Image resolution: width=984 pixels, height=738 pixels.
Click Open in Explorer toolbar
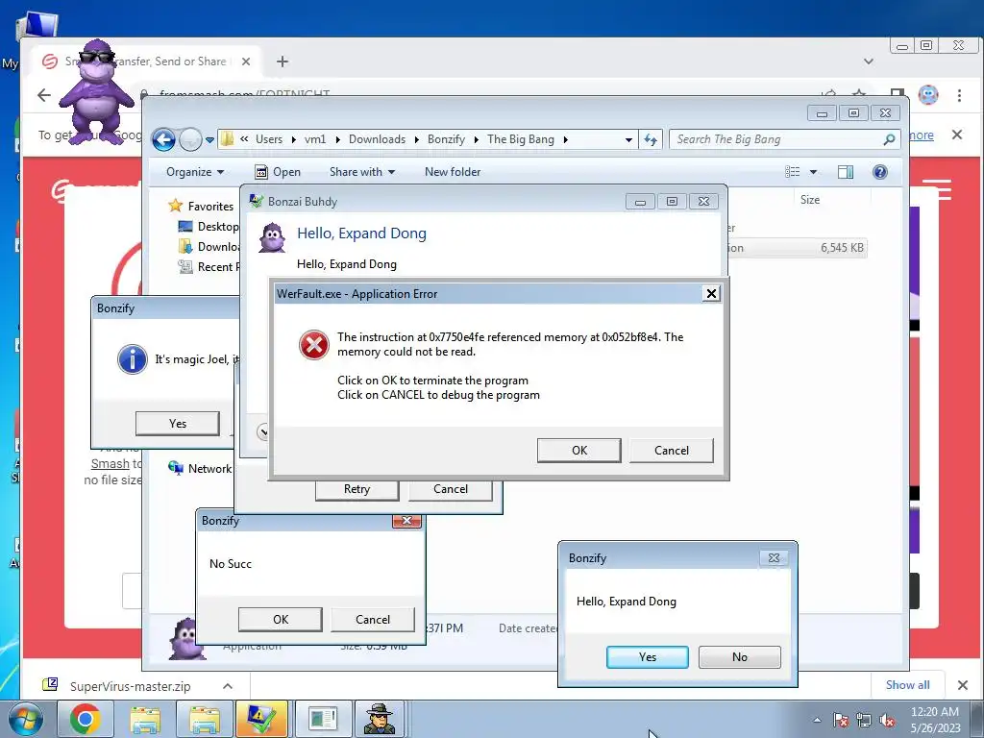pos(278,172)
